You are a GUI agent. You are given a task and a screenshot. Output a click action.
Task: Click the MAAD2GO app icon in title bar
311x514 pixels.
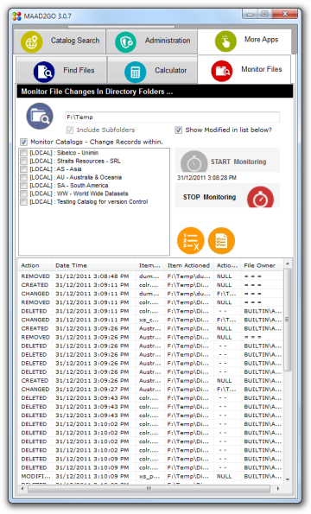click(16, 16)
